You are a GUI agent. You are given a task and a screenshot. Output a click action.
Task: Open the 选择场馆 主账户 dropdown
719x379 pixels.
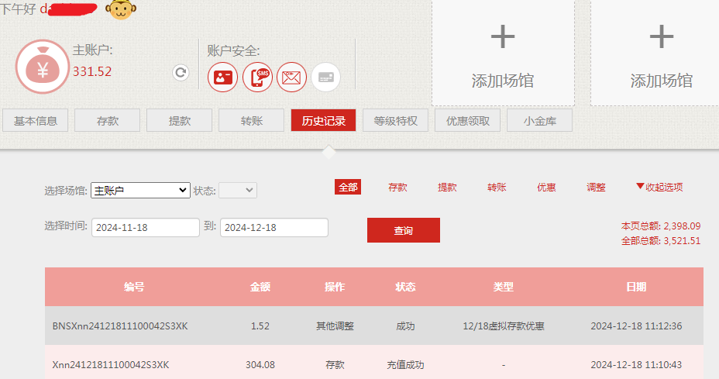point(140,190)
